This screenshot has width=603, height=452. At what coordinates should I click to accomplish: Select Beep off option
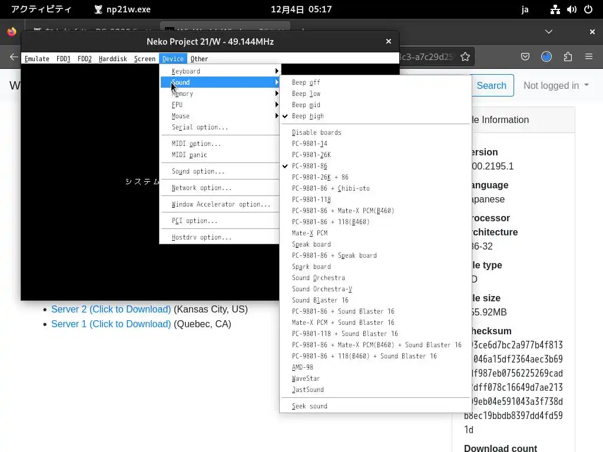[375, 82]
